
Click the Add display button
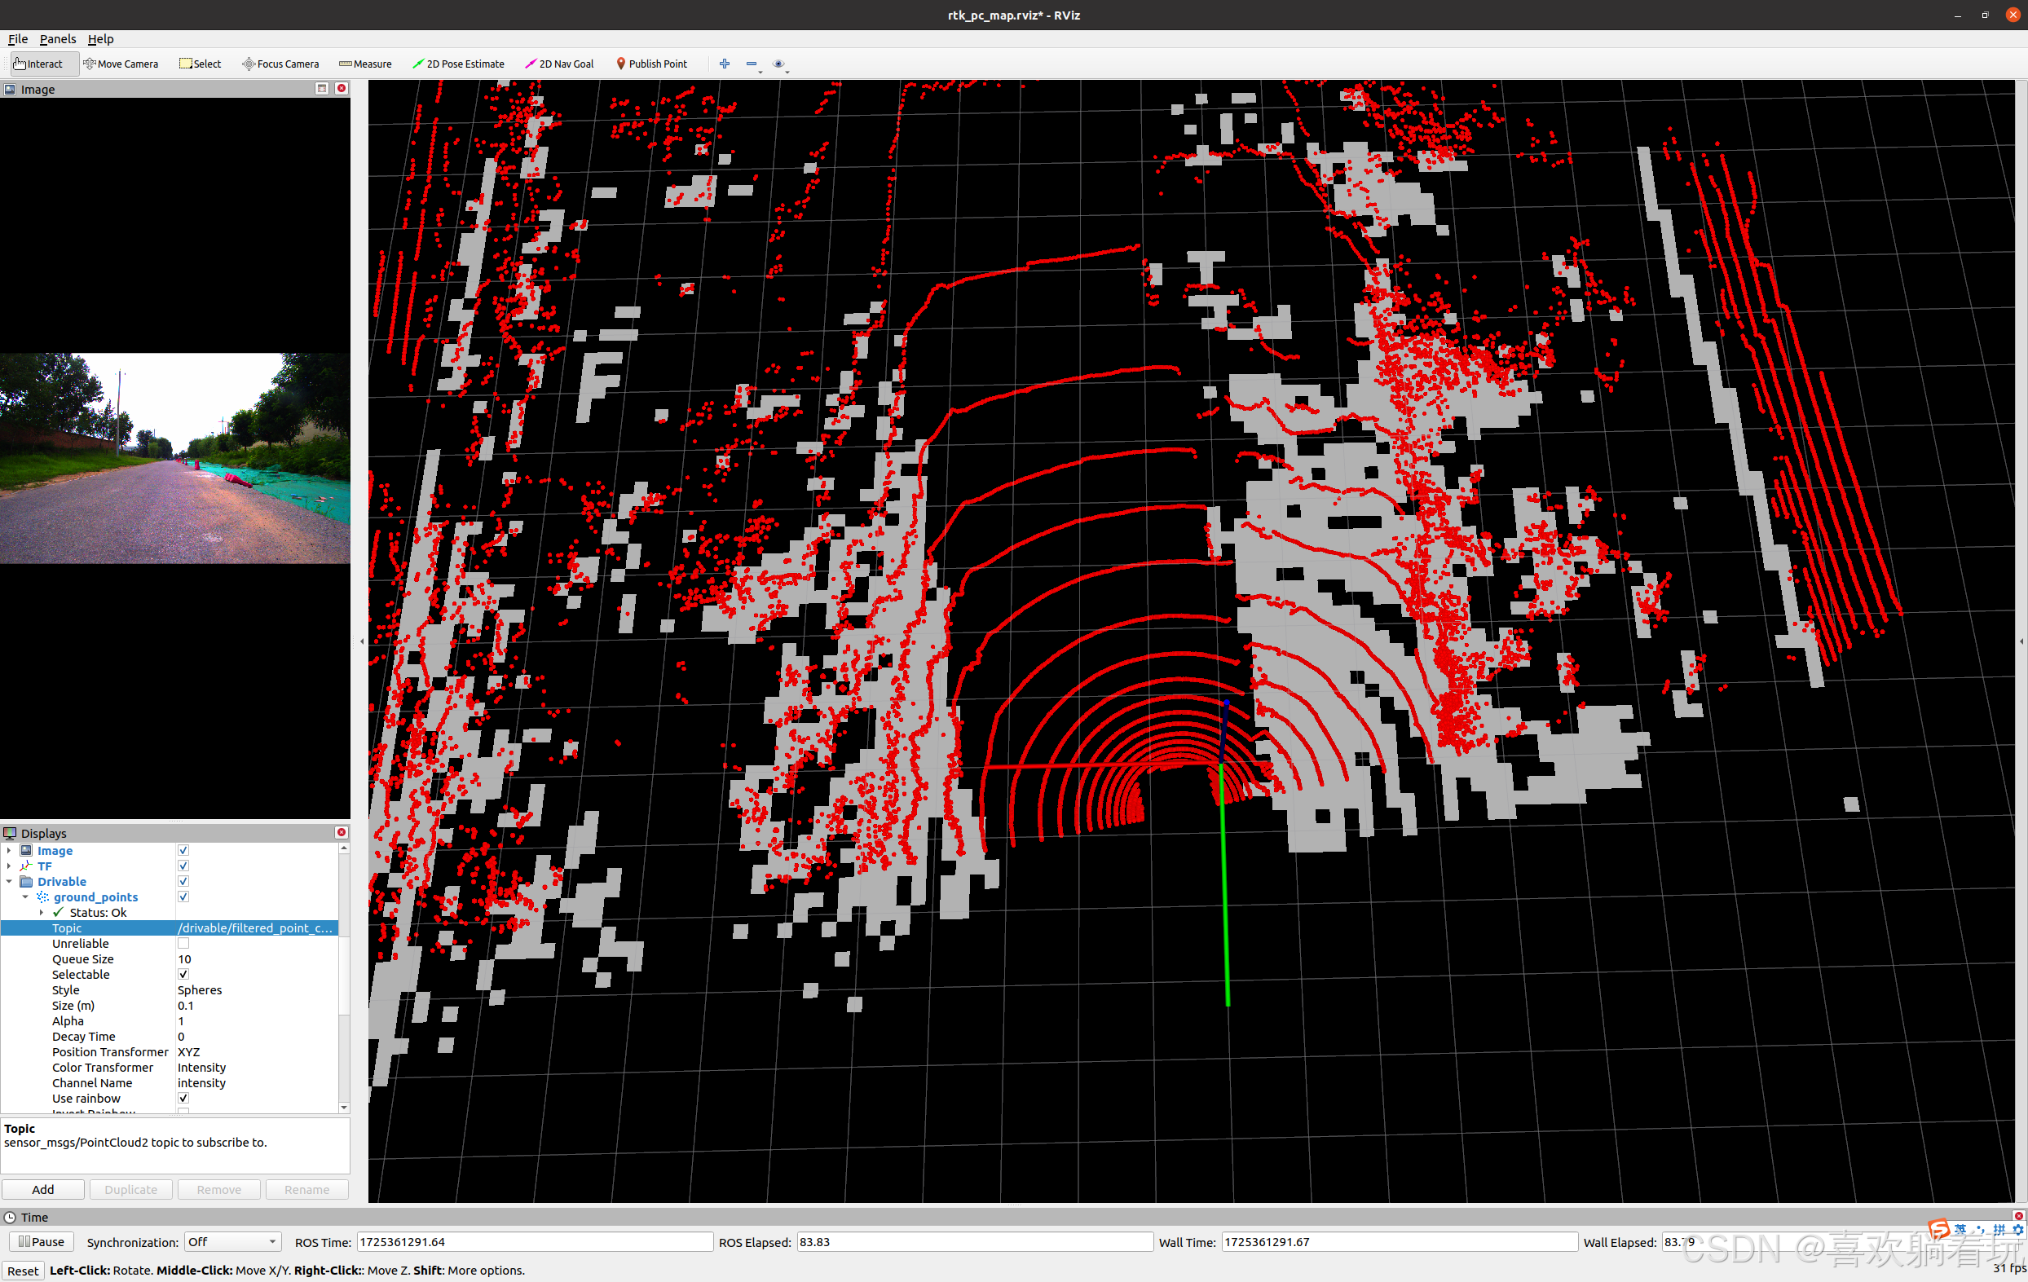(x=43, y=1189)
